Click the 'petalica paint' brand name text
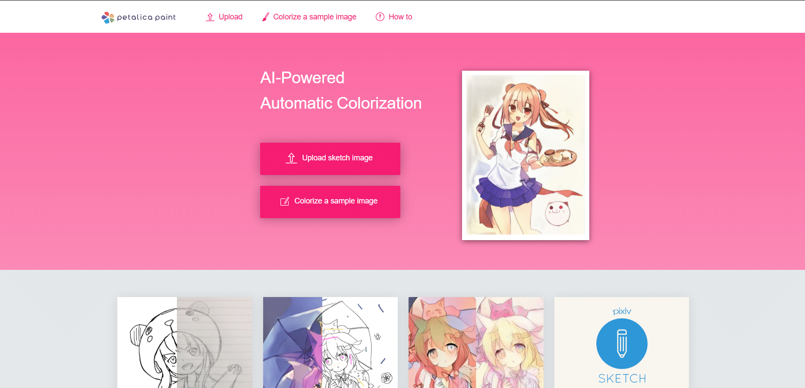The image size is (805, 388). pos(146,17)
